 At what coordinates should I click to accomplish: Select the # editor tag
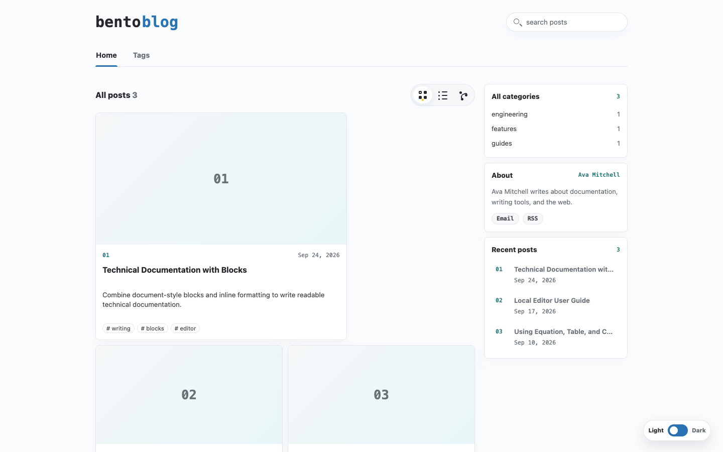[185, 328]
